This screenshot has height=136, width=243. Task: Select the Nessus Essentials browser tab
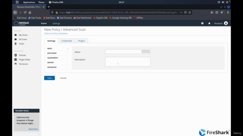29,7
